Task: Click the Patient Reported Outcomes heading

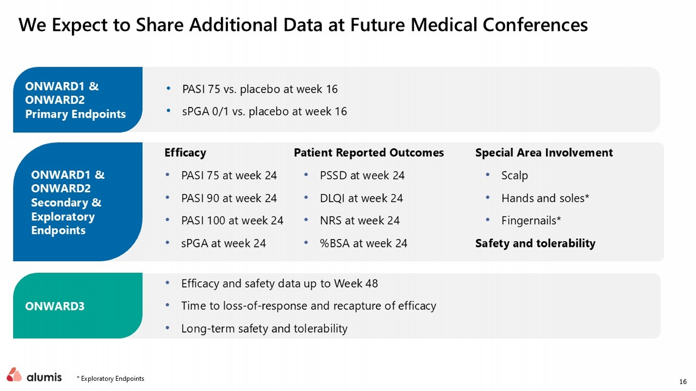Action: [x=369, y=153]
